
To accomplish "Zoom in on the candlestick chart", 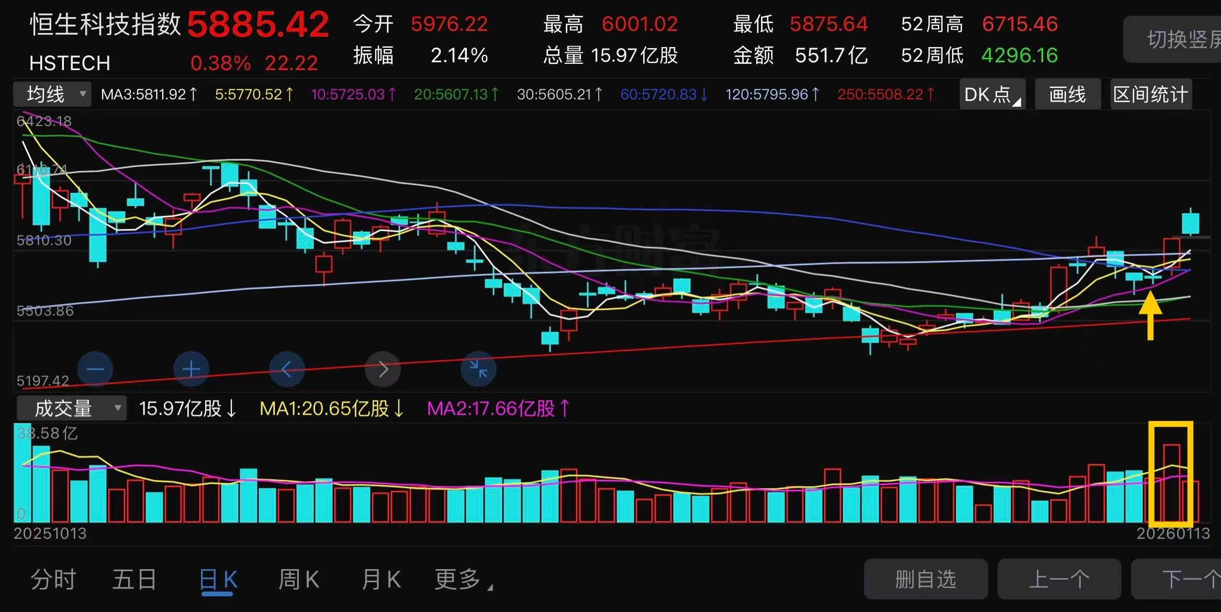I will [191, 369].
